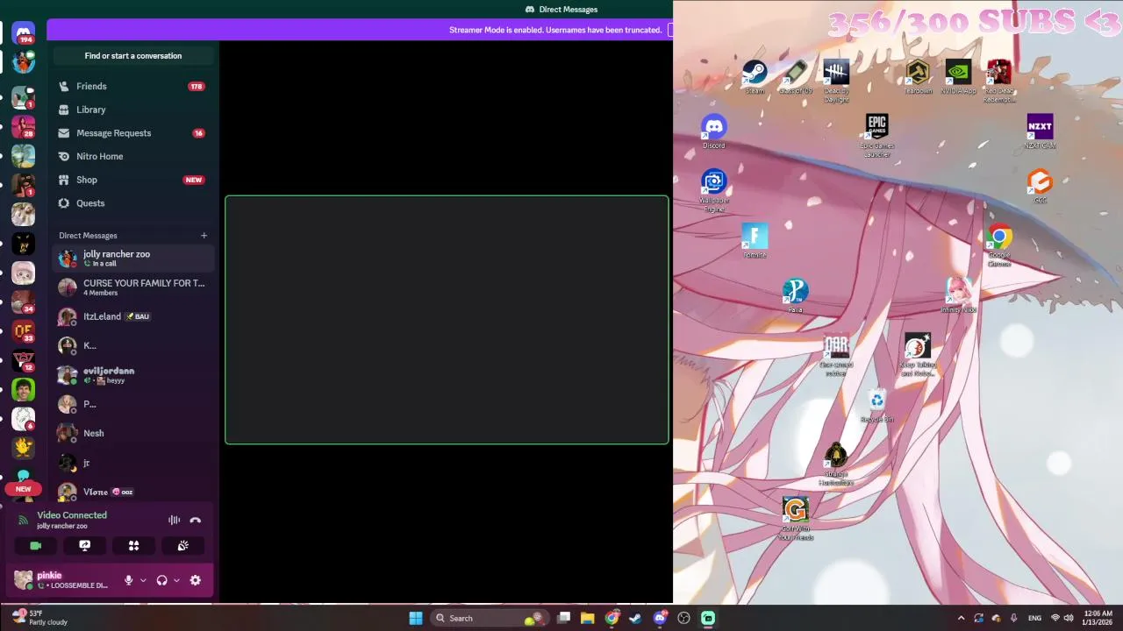The width and height of the screenshot is (1123, 631).
Task: Open Fortnite desktop shortcut
Action: click(x=755, y=241)
